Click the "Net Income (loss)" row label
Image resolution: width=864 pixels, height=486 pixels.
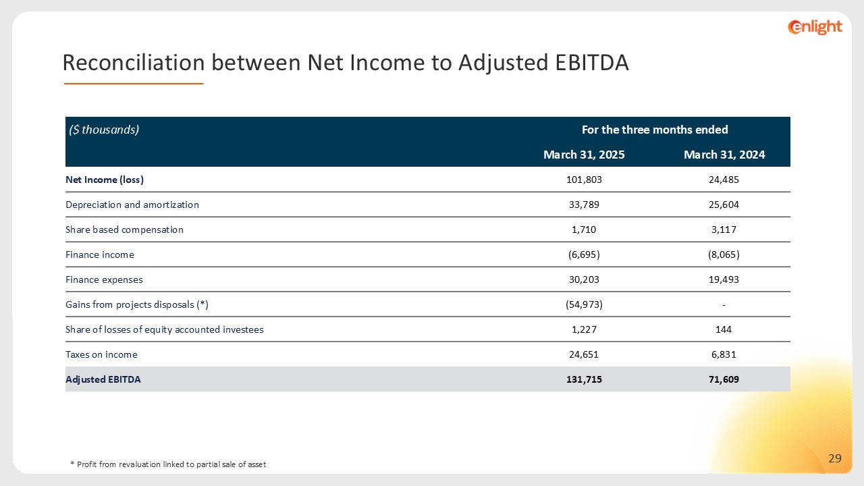105,180
